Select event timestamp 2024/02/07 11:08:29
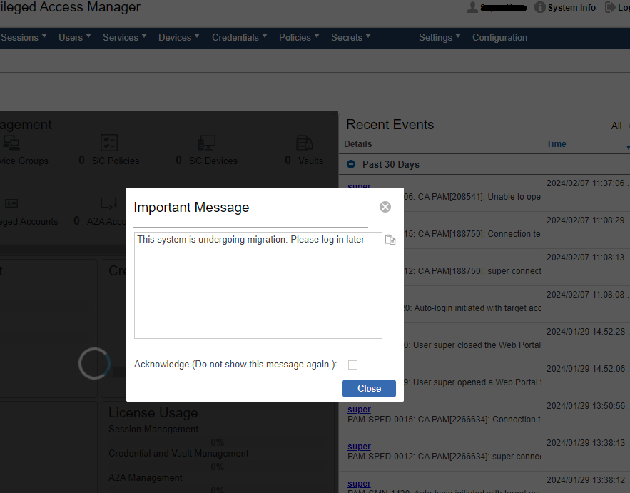630x493 pixels. 585,220
